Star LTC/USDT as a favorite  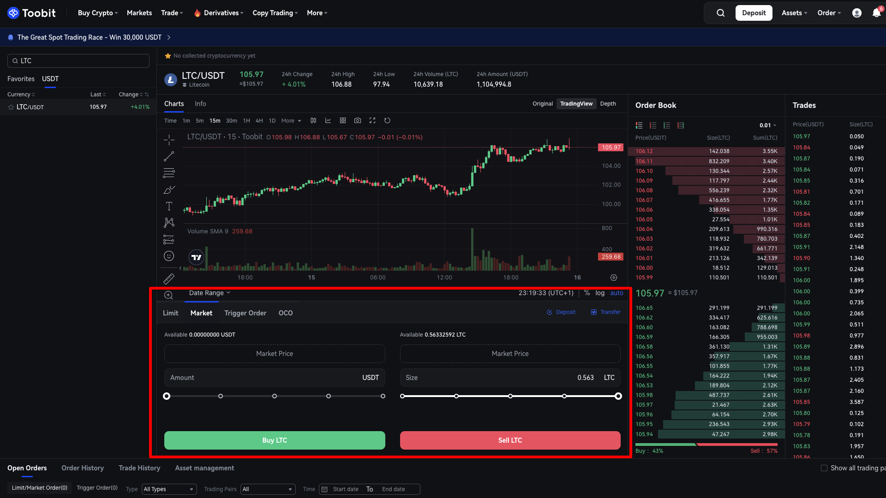11,107
